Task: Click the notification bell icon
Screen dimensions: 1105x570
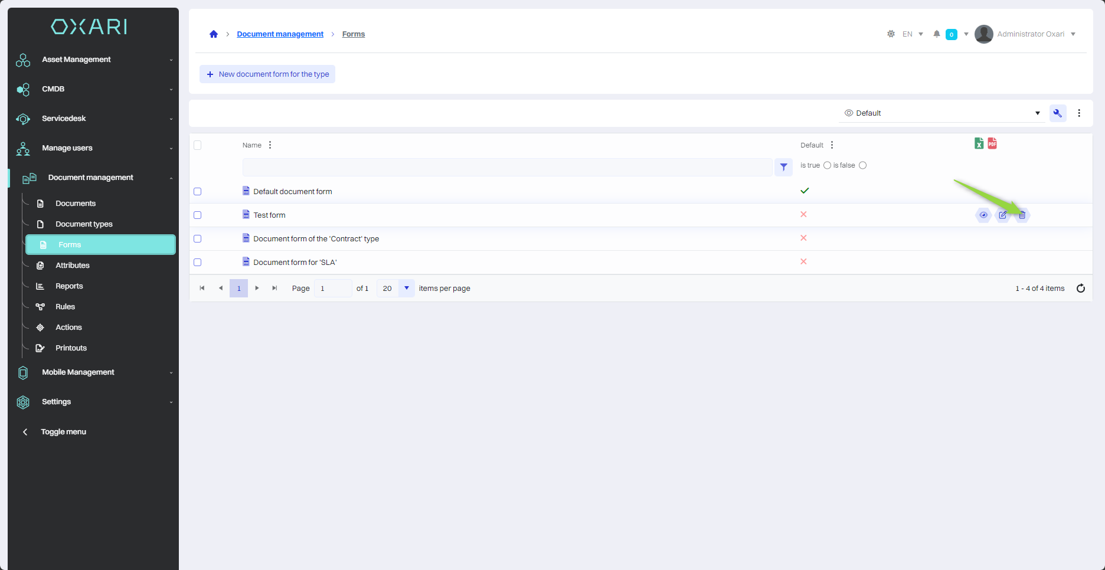Action: (937, 34)
